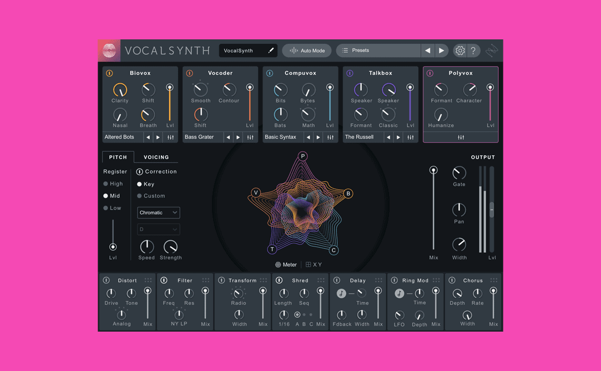
Task: Click the Biovox Lvl slider handle
Action: point(169,88)
